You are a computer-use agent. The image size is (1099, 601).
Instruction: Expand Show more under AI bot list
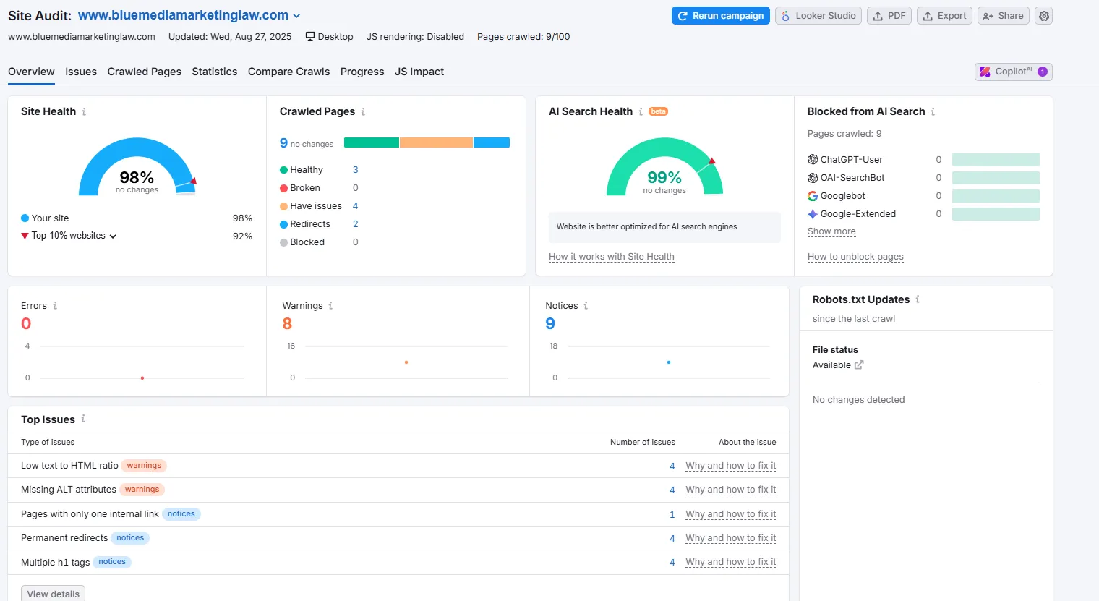pos(831,231)
